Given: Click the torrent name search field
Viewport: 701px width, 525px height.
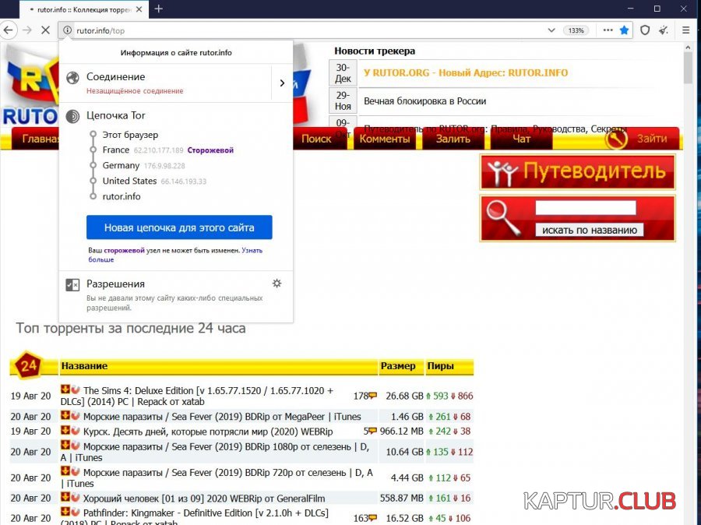Looking at the screenshot, I should pos(586,208).
